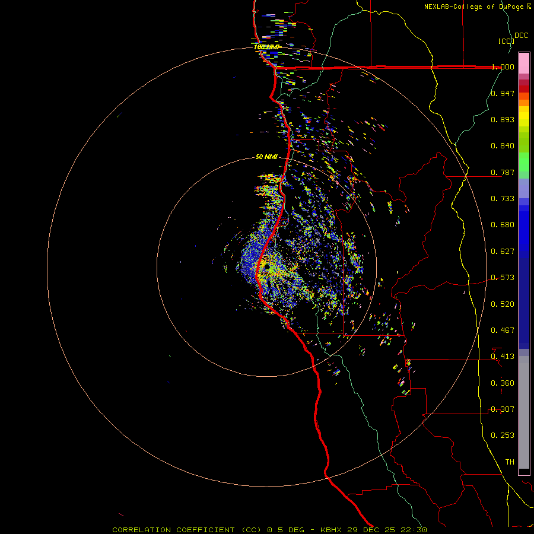Pick the gray segment of the color scale
The height and width of the screenshot is (534, 534).
click(524, 412)
